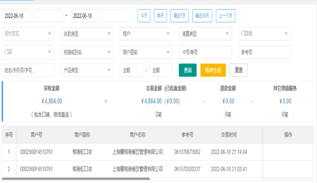Click the 卡号/单号 input field
Image resolution: width=317 pixels, height=183 pixels.
click(205, 52)
